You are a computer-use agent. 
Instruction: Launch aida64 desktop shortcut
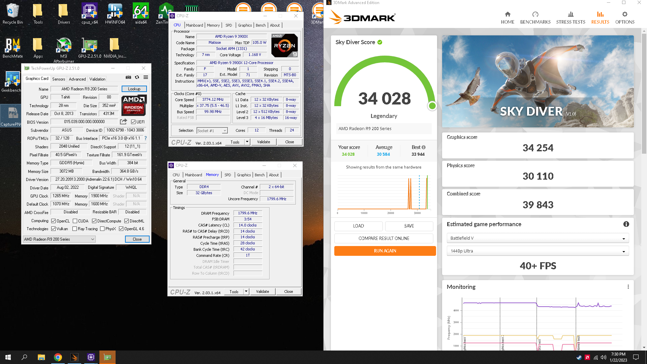[141, 13]
